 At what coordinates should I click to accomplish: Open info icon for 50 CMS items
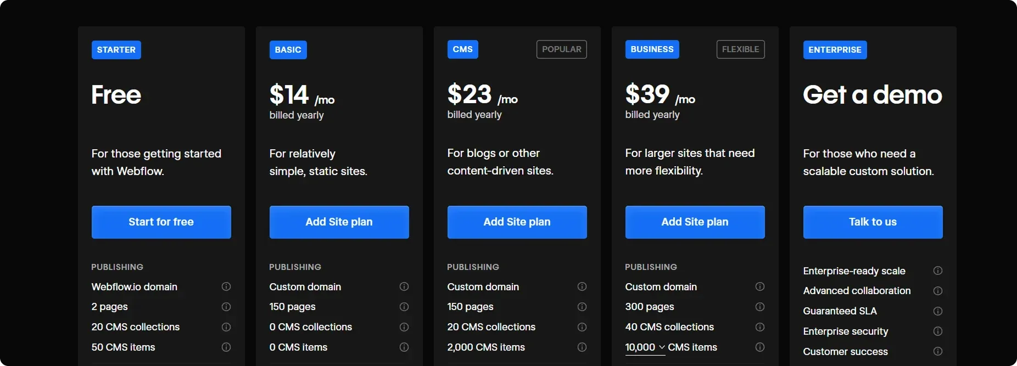coord(226,347)
